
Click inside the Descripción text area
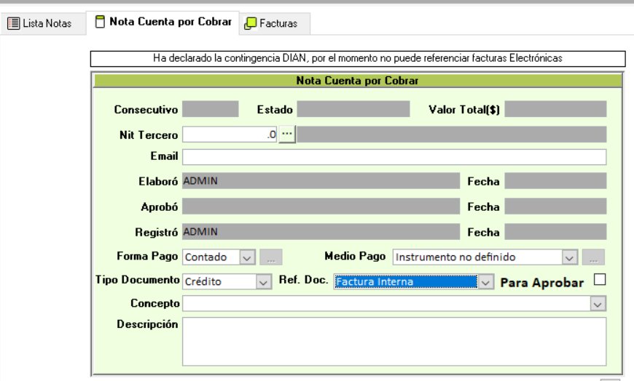tap(394, 340)
